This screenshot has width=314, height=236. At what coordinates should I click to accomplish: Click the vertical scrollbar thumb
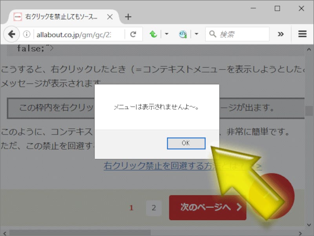(x=309, y=111)
